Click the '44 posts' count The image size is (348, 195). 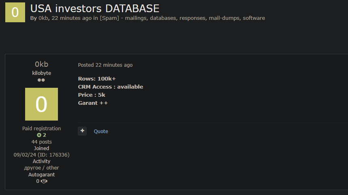pyautogui.click(x=41, y=142)
